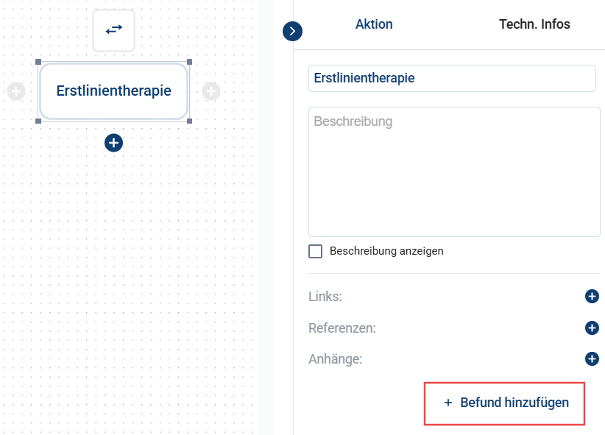Click the top-right selection handle of the node
The height and width of the screenshot is (435, 605).
click(189, 63)
